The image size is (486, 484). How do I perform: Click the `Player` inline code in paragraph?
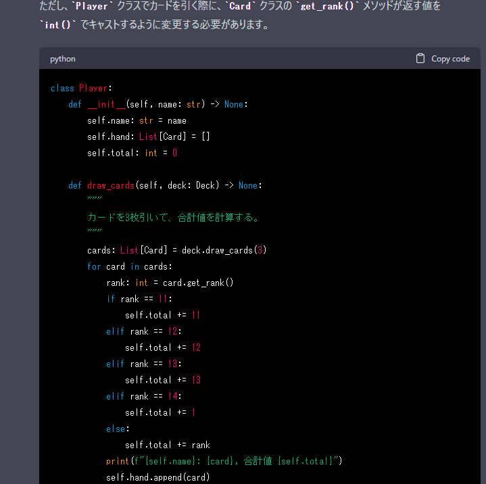click(x=92, y=6)
